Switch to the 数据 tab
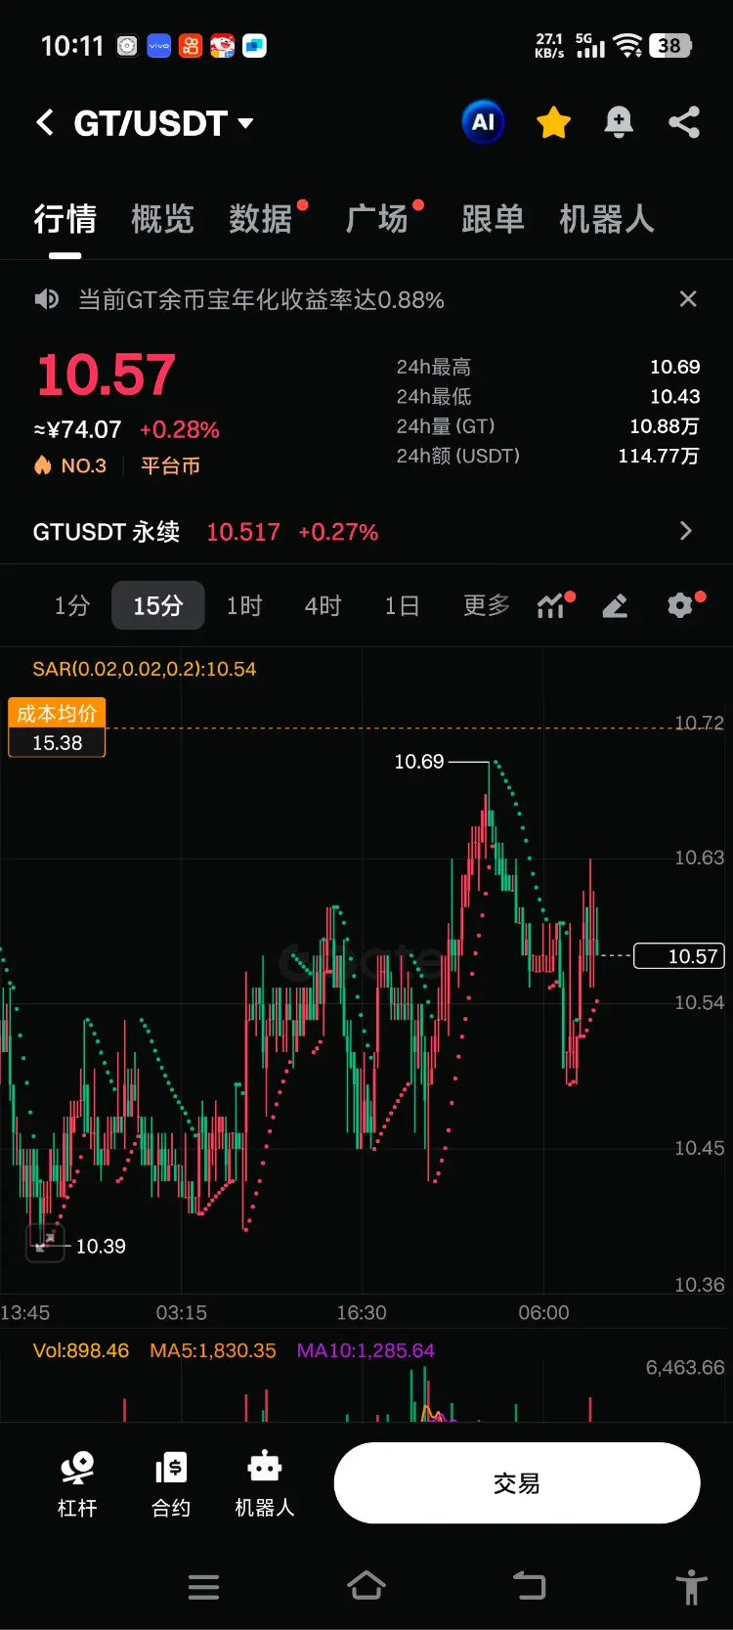 click(x=261, y=219)
